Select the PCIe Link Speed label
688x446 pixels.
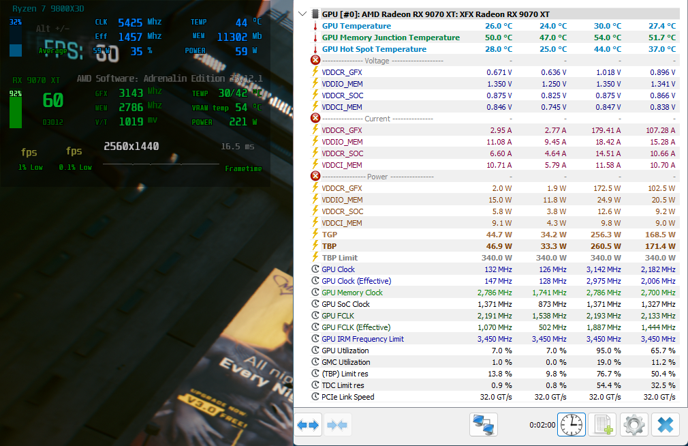pos(348,397)
